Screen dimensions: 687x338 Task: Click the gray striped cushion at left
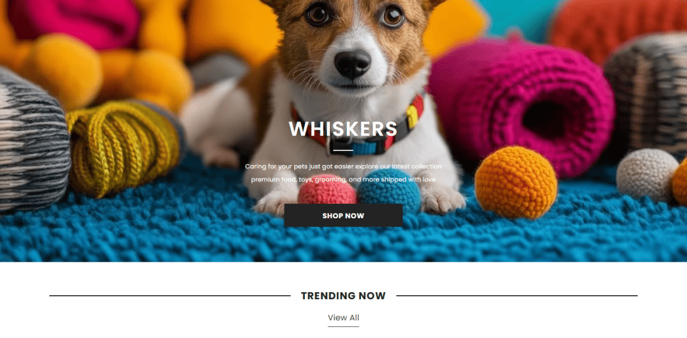coord(33,140)
